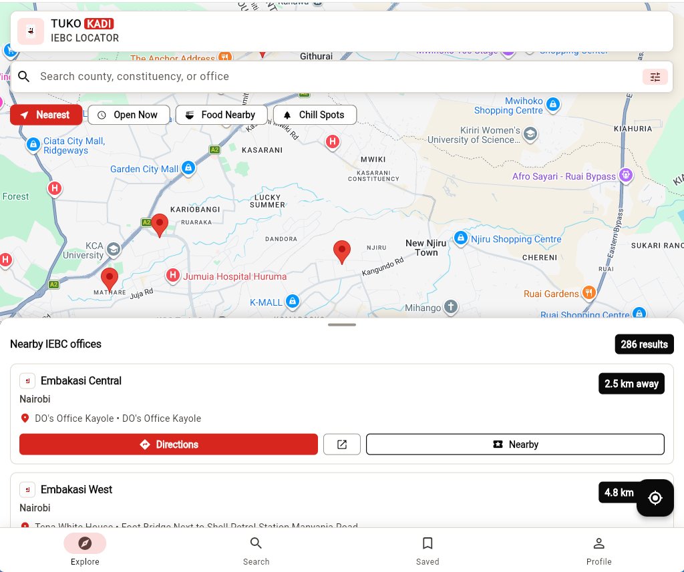Switch to the Explore tab

coord(85,550)
